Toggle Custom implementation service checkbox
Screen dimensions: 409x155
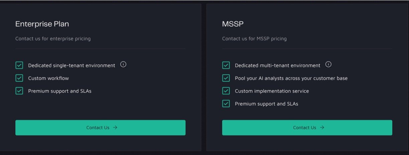(226, 91)
